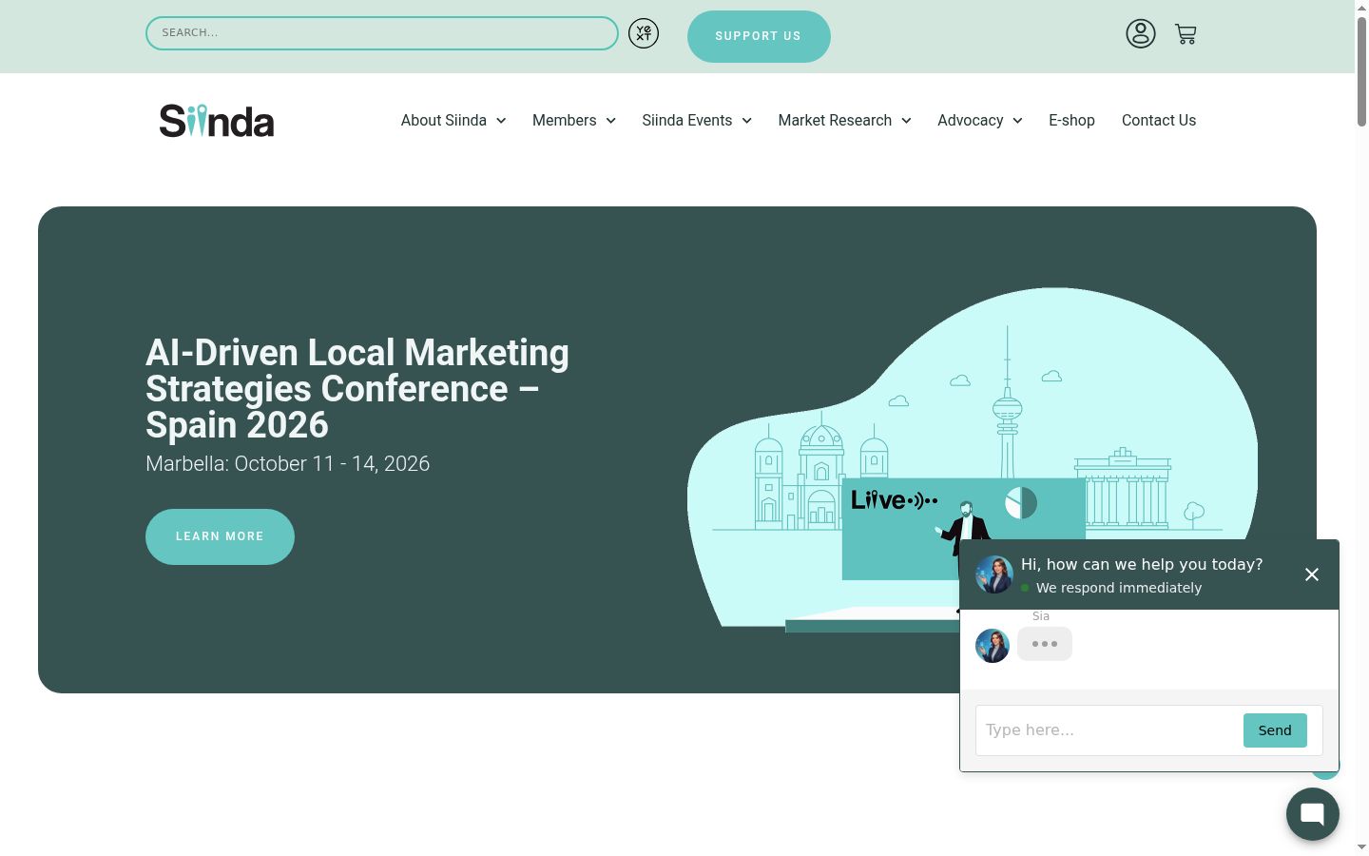
Task: Click Learn More on conference banner
Action: pyautogui.click(x=220, y=536)
